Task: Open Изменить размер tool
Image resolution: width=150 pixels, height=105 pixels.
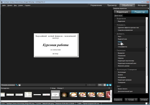Action: (x=123, y=66)
